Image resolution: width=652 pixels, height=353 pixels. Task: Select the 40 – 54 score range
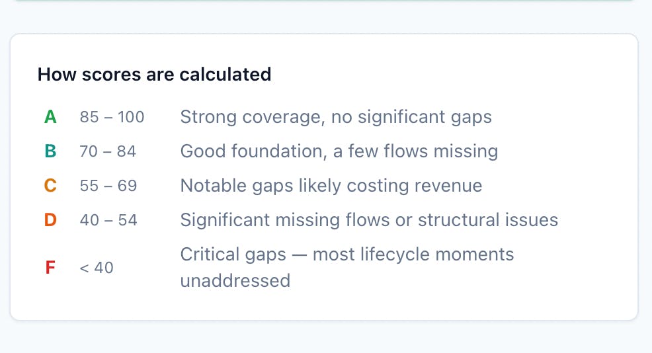(108, 220)
